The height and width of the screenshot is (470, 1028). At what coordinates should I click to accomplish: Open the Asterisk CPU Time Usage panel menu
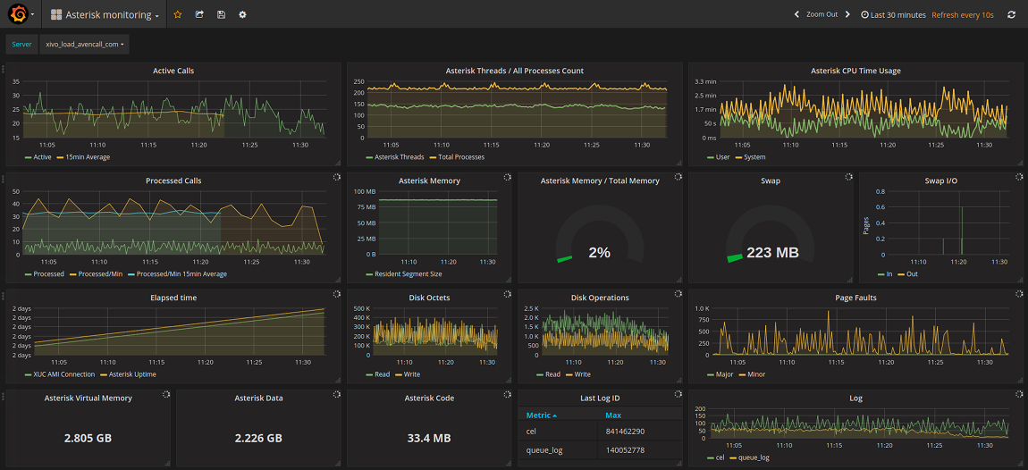(x=855, y=71)
